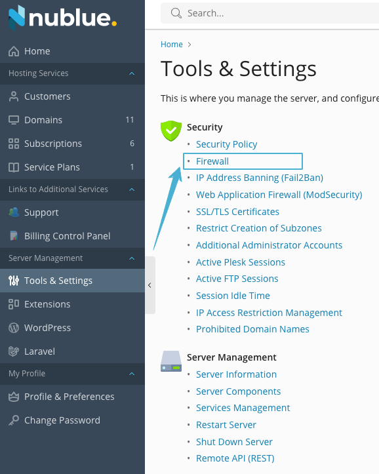The height and width of the screenshot is (474, 379).
Task: Open SSL/TLS Certificates link
Action: tap(237, 212)
